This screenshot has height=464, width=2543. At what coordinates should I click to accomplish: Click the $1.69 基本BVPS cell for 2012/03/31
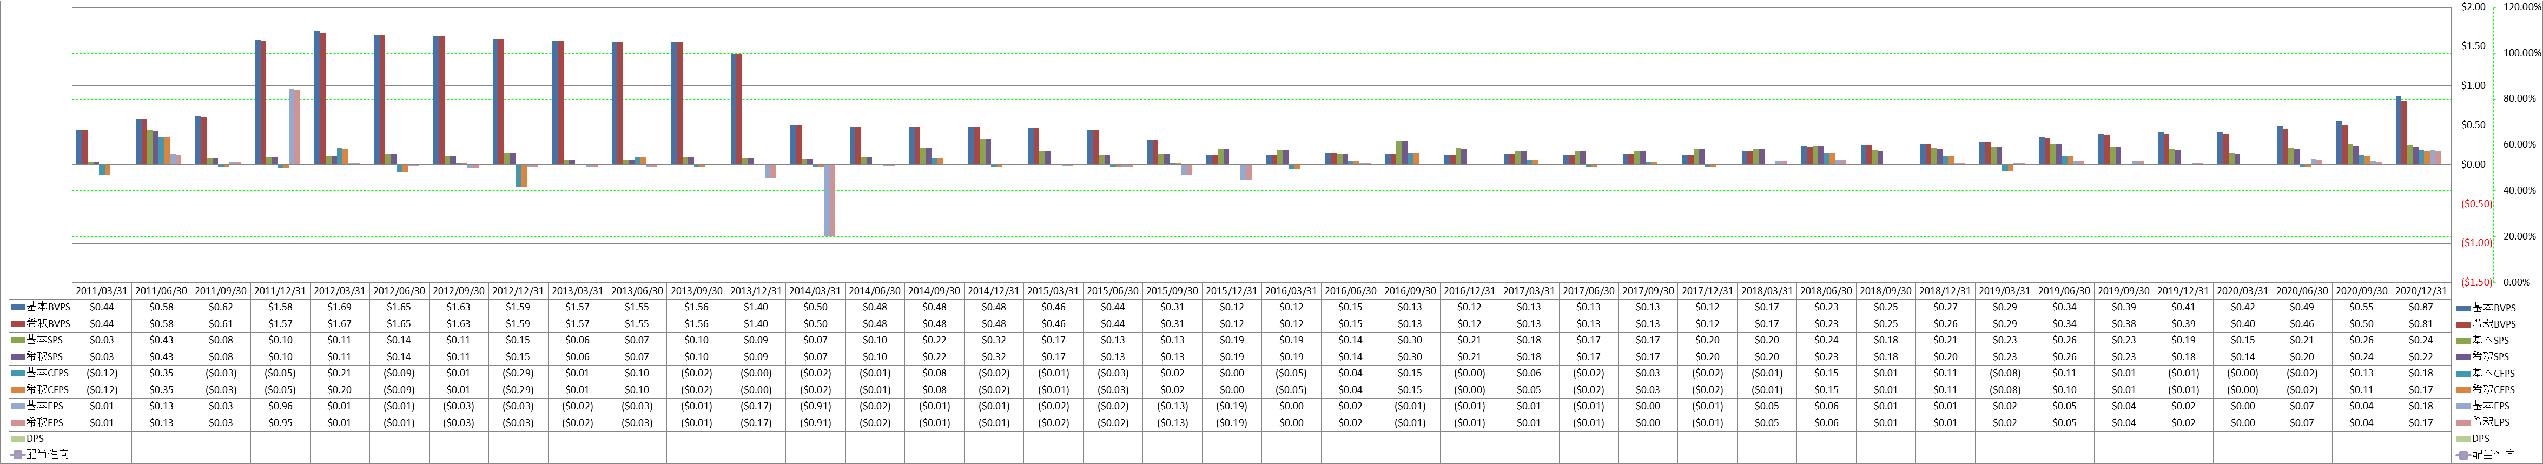pyautogui.click(x=340, y=307)
